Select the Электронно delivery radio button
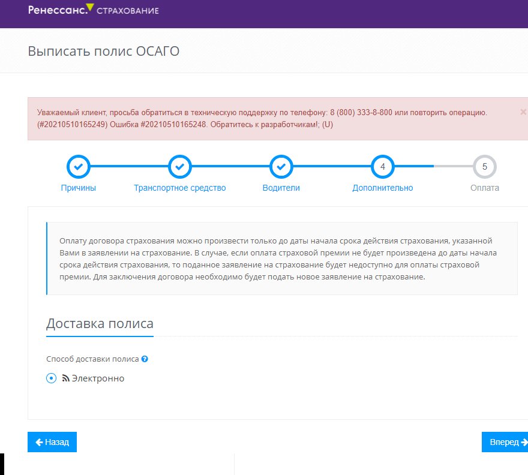Viewport: 528px width, 475px height. tap(51, 378)
